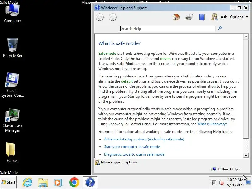Print this topic using the printer icon
This screenshot has height=189, width=252.
[189, 17]
